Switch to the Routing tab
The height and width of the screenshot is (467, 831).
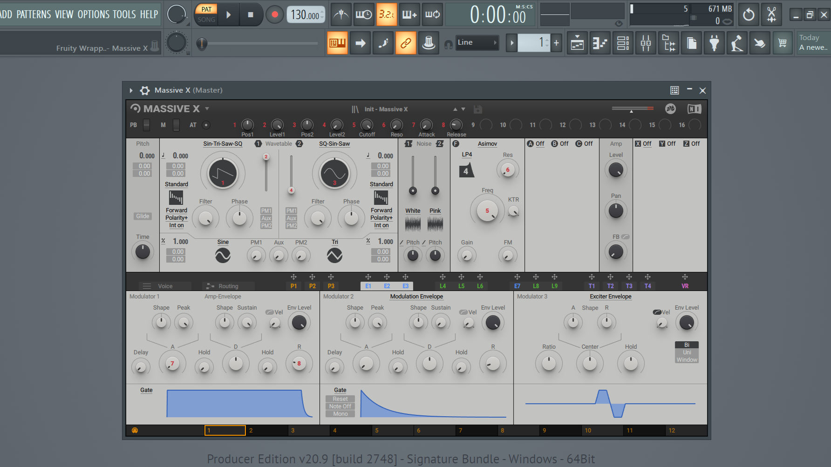click(x=228, y=286)
